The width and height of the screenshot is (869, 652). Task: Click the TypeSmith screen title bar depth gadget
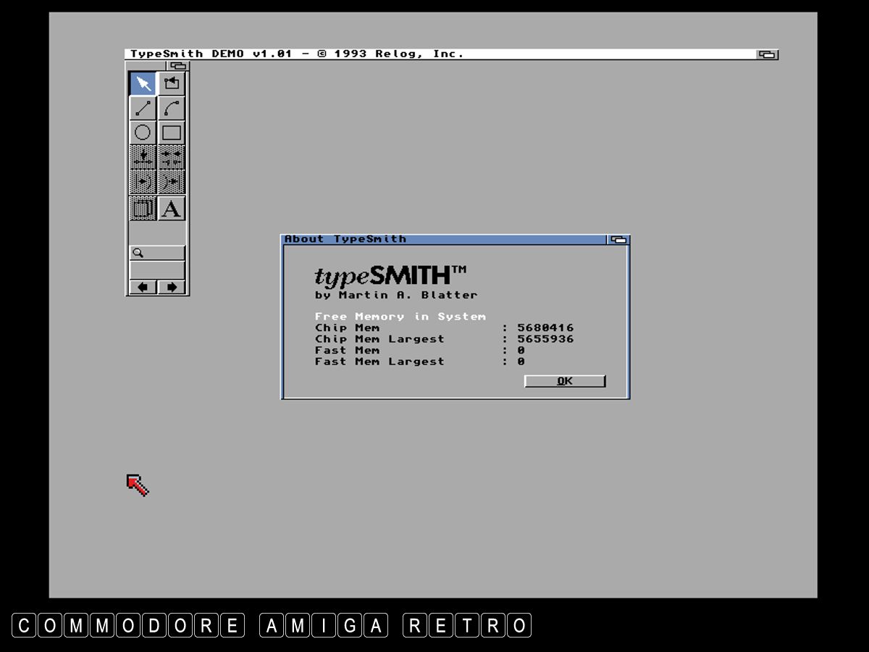[767, 54]
